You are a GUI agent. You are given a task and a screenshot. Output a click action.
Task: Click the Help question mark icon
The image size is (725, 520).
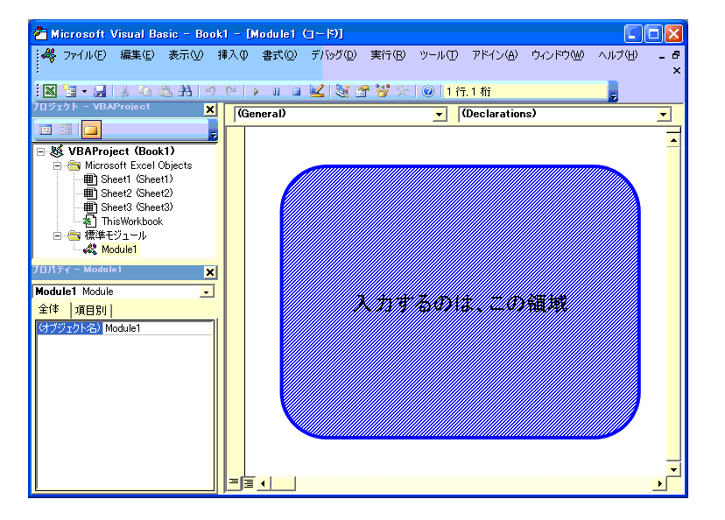[x=428, y=91]
